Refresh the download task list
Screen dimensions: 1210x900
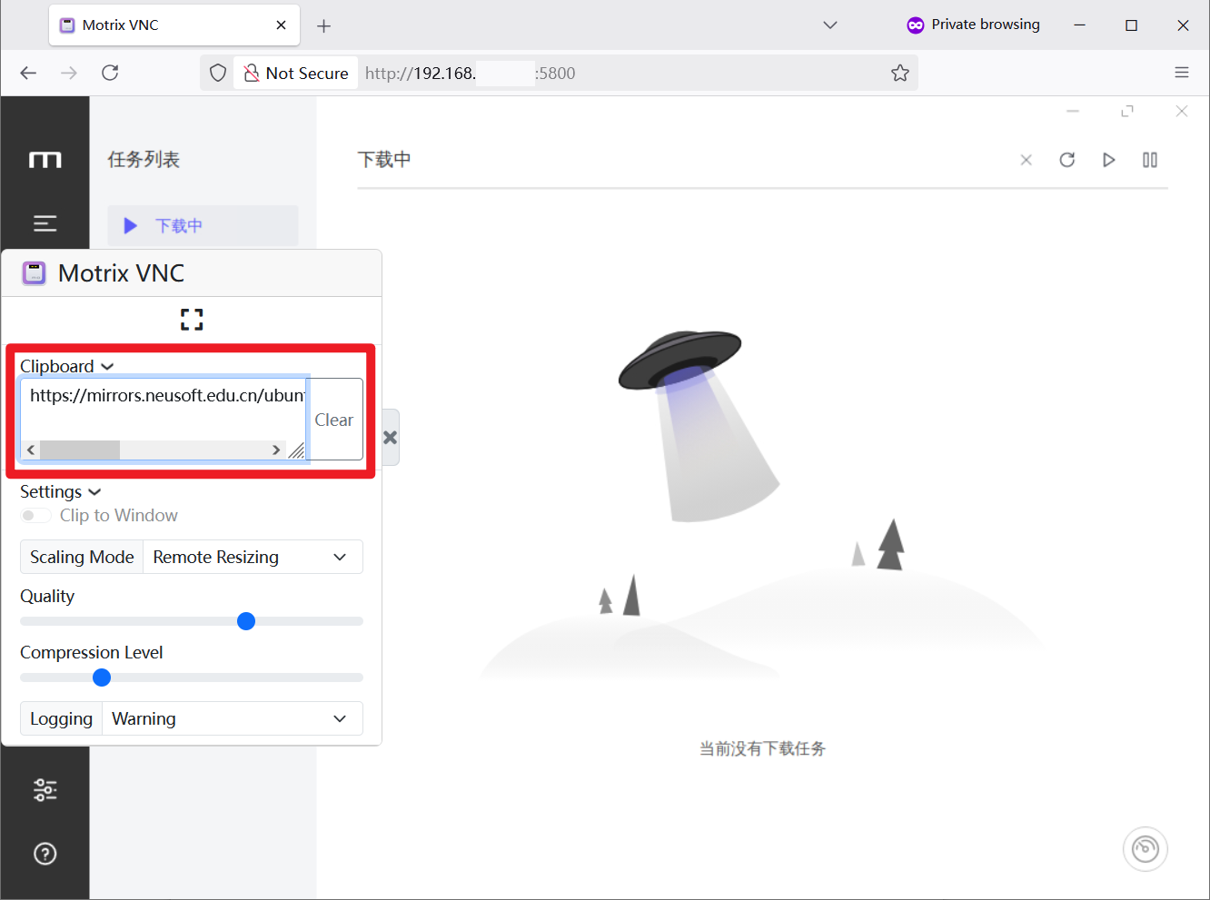[x=1067, y=160]
